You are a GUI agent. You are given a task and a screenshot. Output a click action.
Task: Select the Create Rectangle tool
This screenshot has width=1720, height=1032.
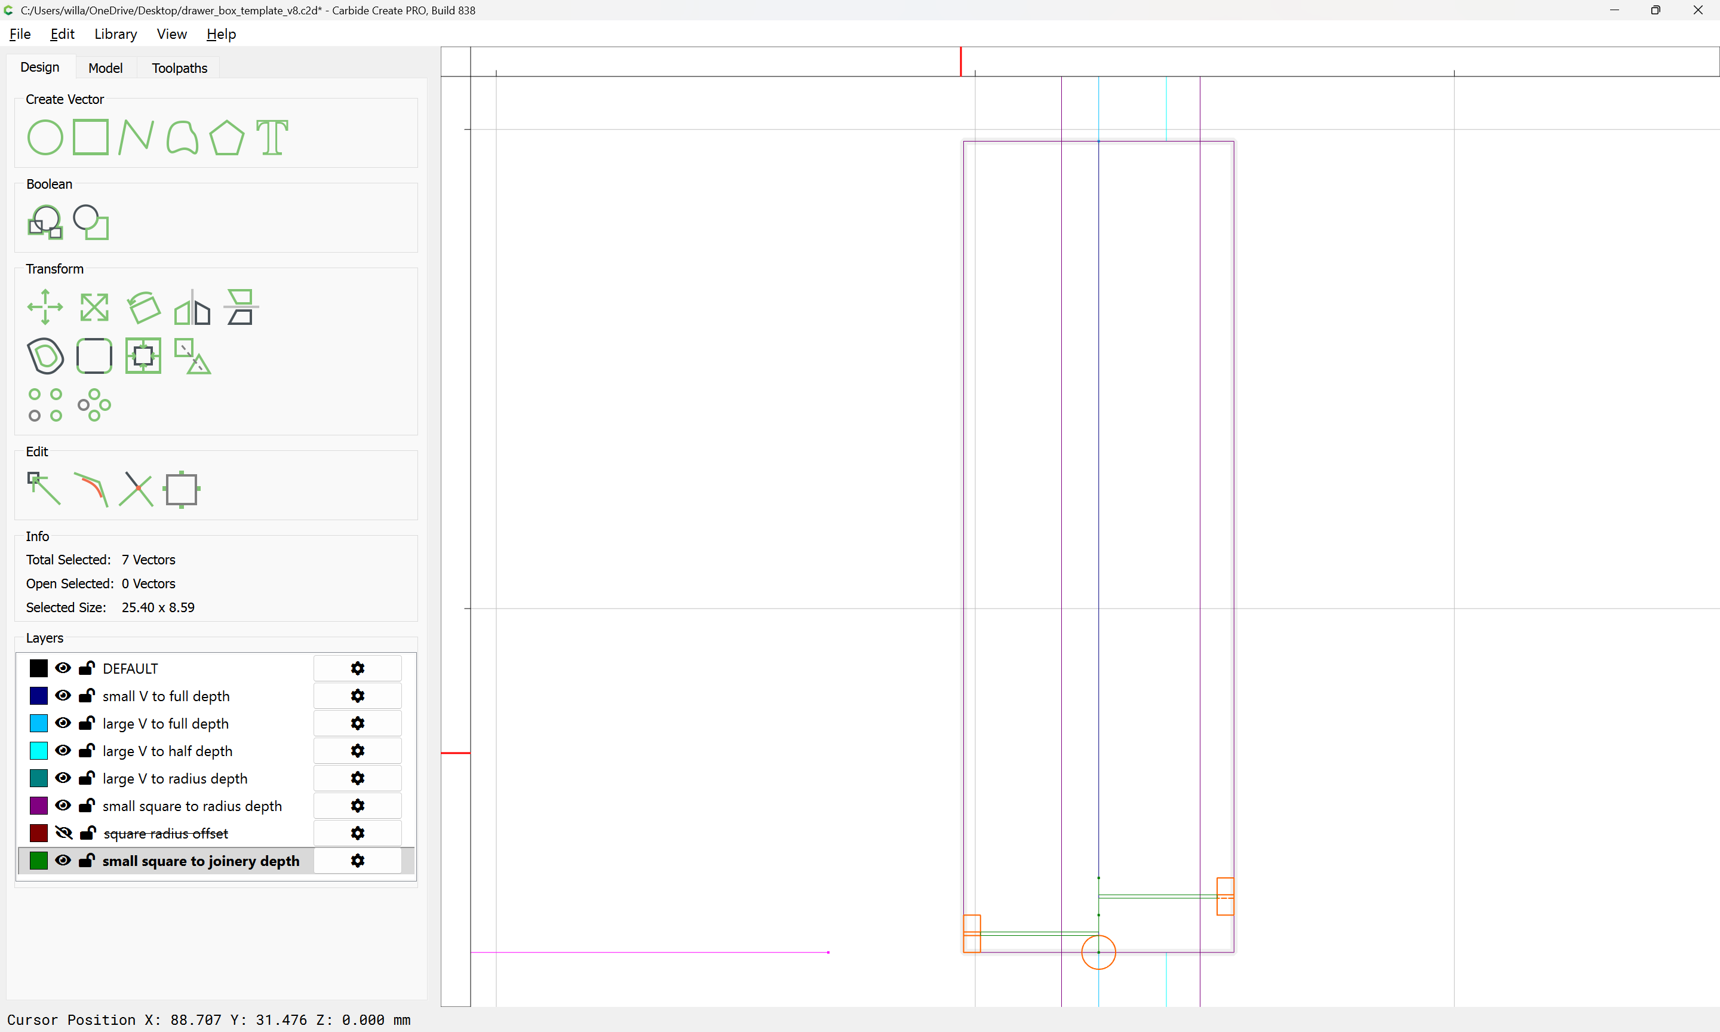coord(91,137)
